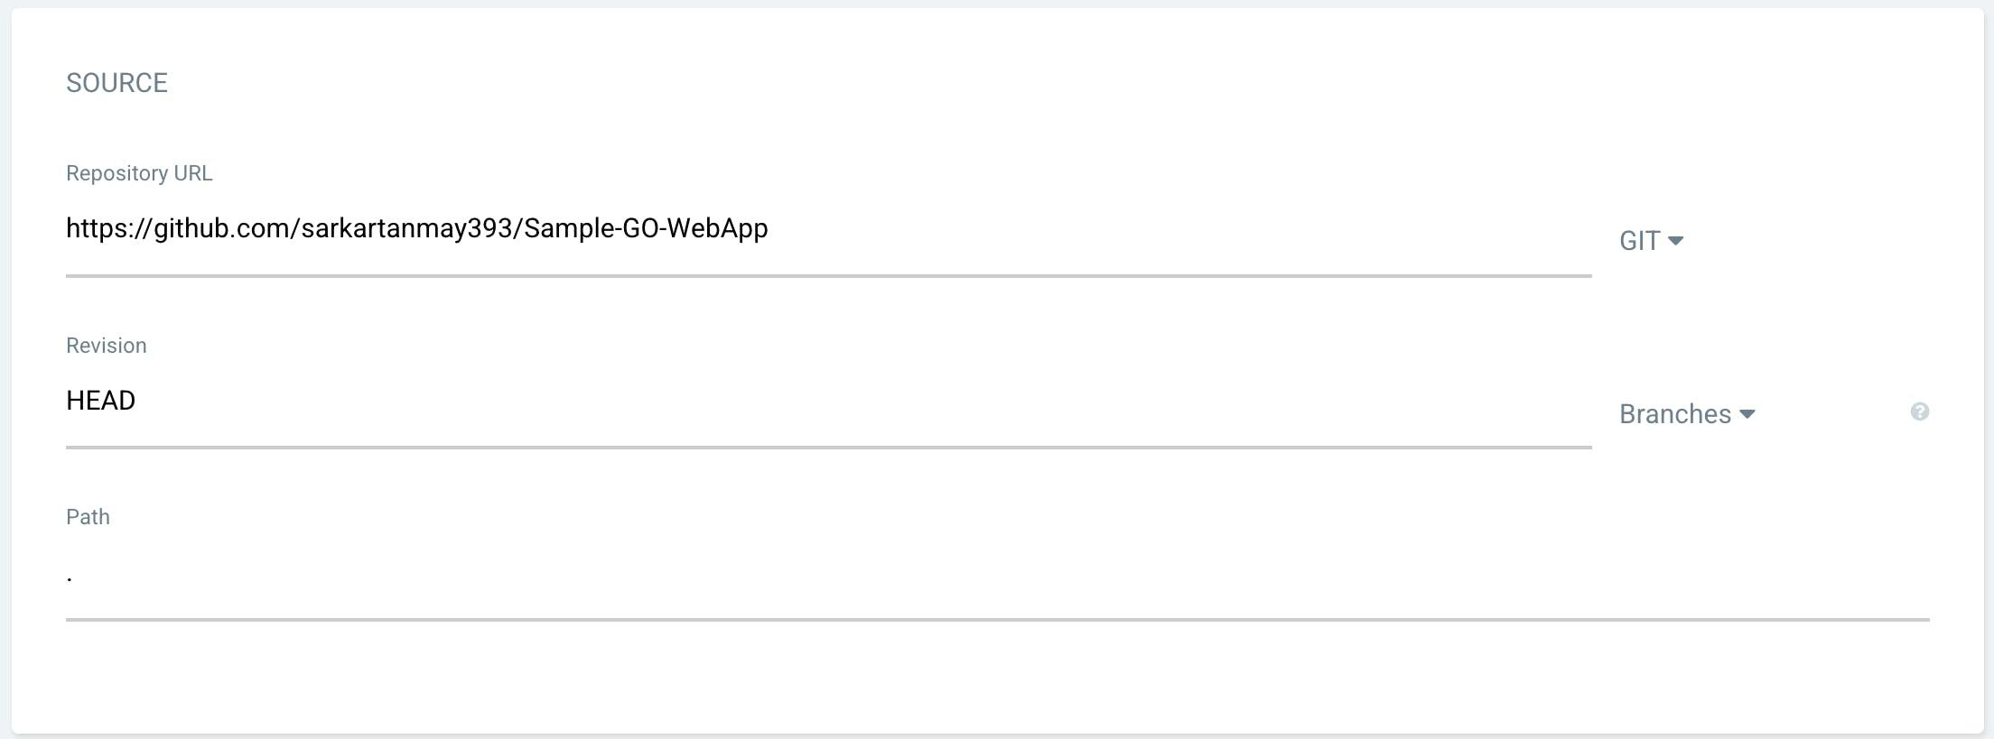The height and width of the screenshot is (739, 1994).
Task: Click the Branches label text
Action: 1674,413
